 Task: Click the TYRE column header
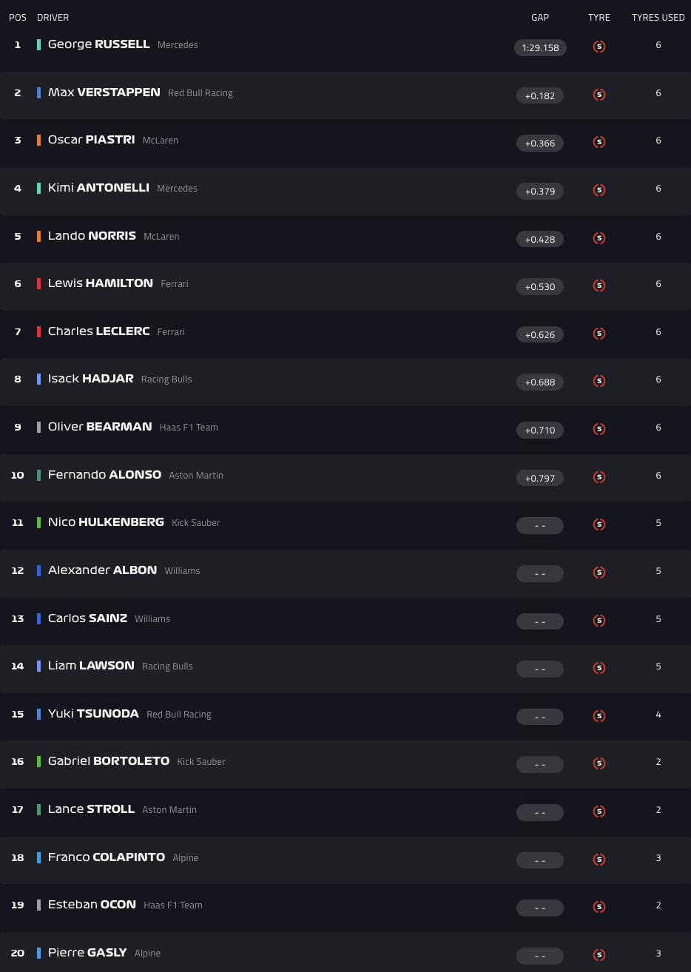coord(599,18)
